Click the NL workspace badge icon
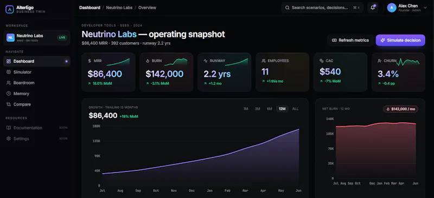This screenshot has width=434, height=198. pos(10,38)
